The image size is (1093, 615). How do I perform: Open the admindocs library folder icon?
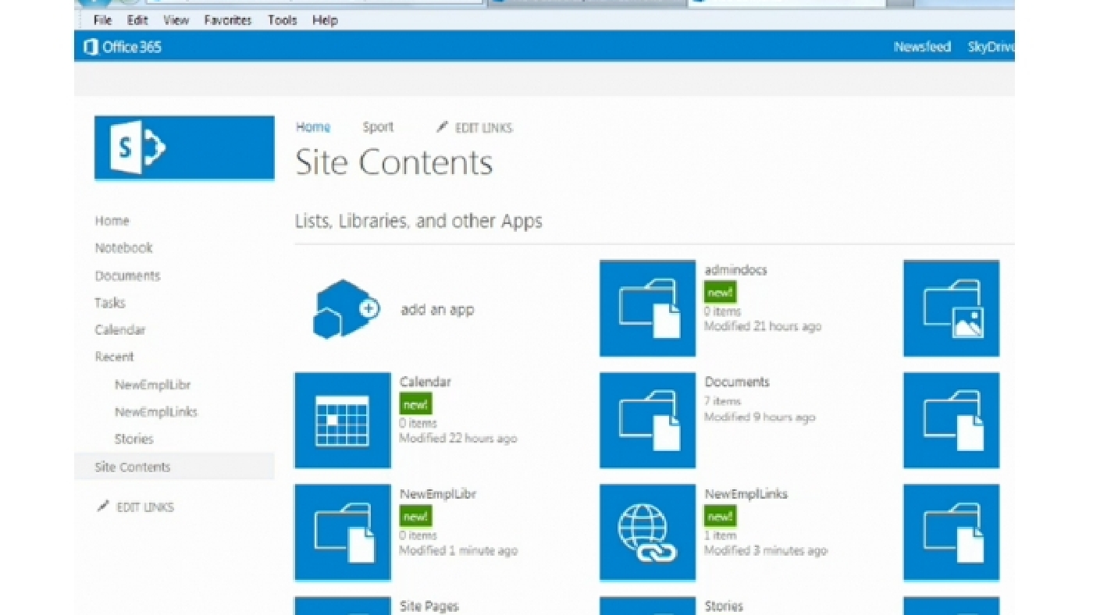click(646, 308)
